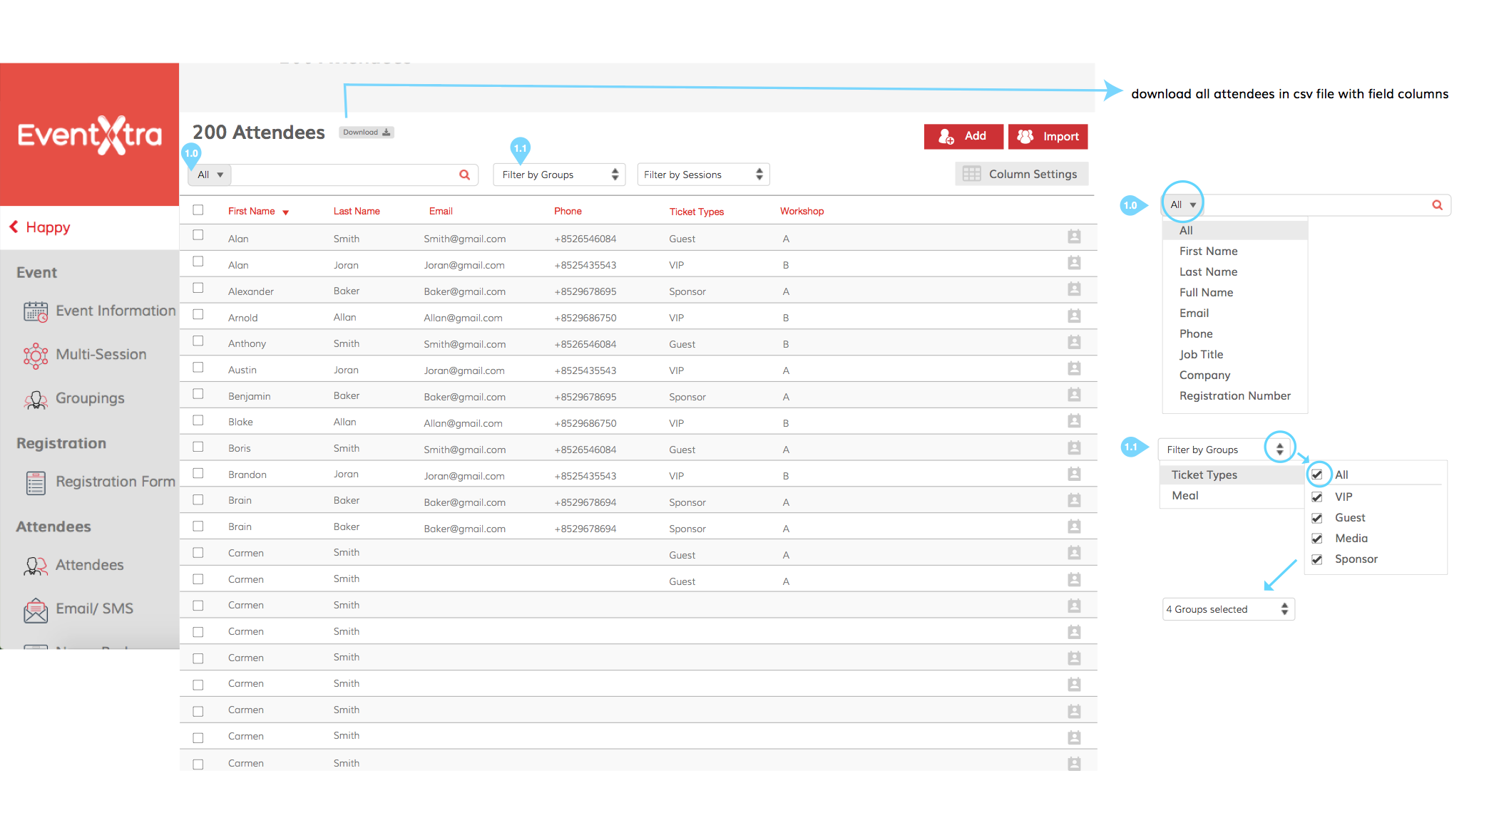Screen dimensions: 1489x835
Task: Click the Add attendee button
Action: pyautogui.click(x=963, y=137)
